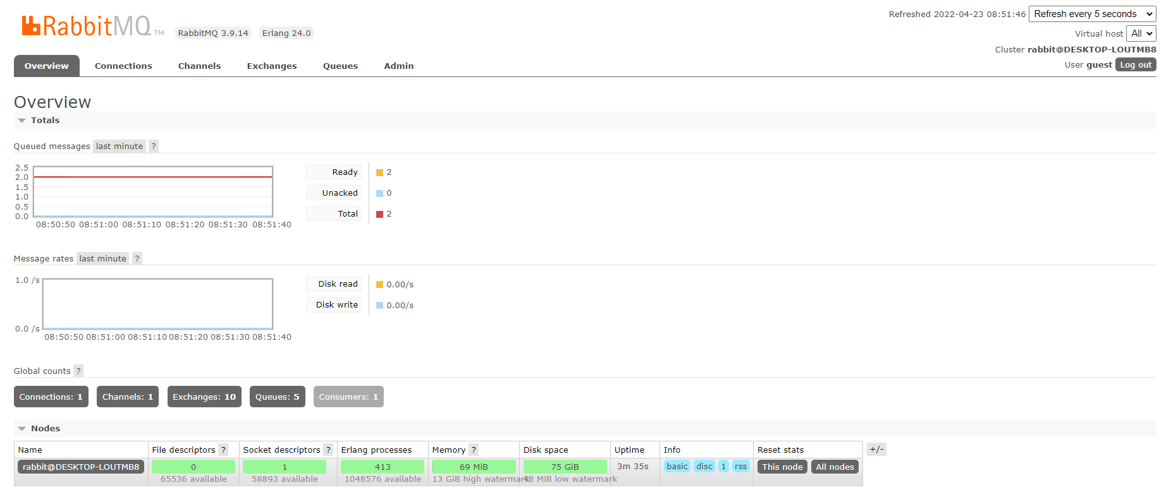
Task: Switch to the Admin tab
Action: tap(399, 66)
